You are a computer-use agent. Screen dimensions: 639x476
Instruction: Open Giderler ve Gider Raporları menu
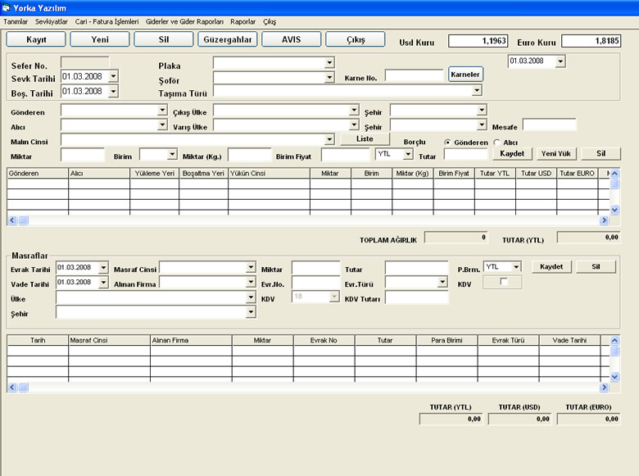(x=184, y=21)
